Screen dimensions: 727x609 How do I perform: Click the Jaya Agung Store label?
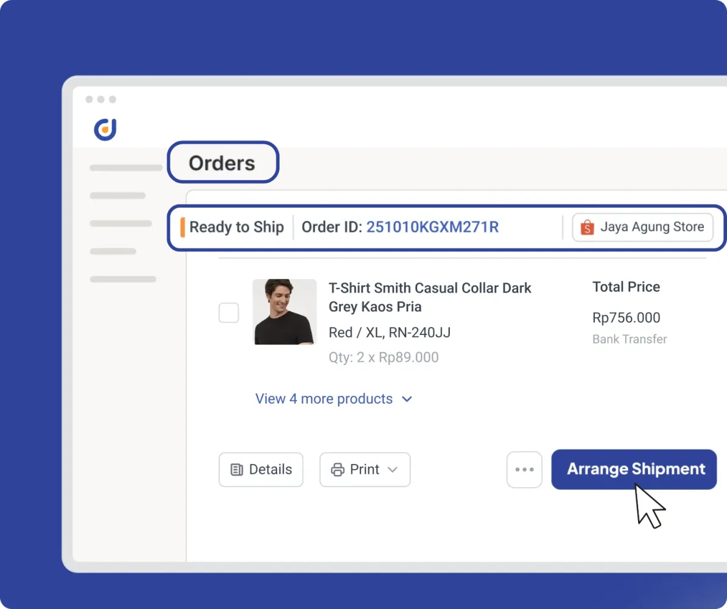pos(652,227)
